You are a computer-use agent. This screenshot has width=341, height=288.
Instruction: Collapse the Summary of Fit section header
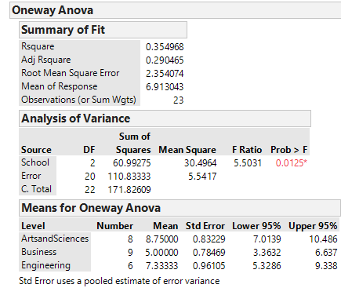103,30
